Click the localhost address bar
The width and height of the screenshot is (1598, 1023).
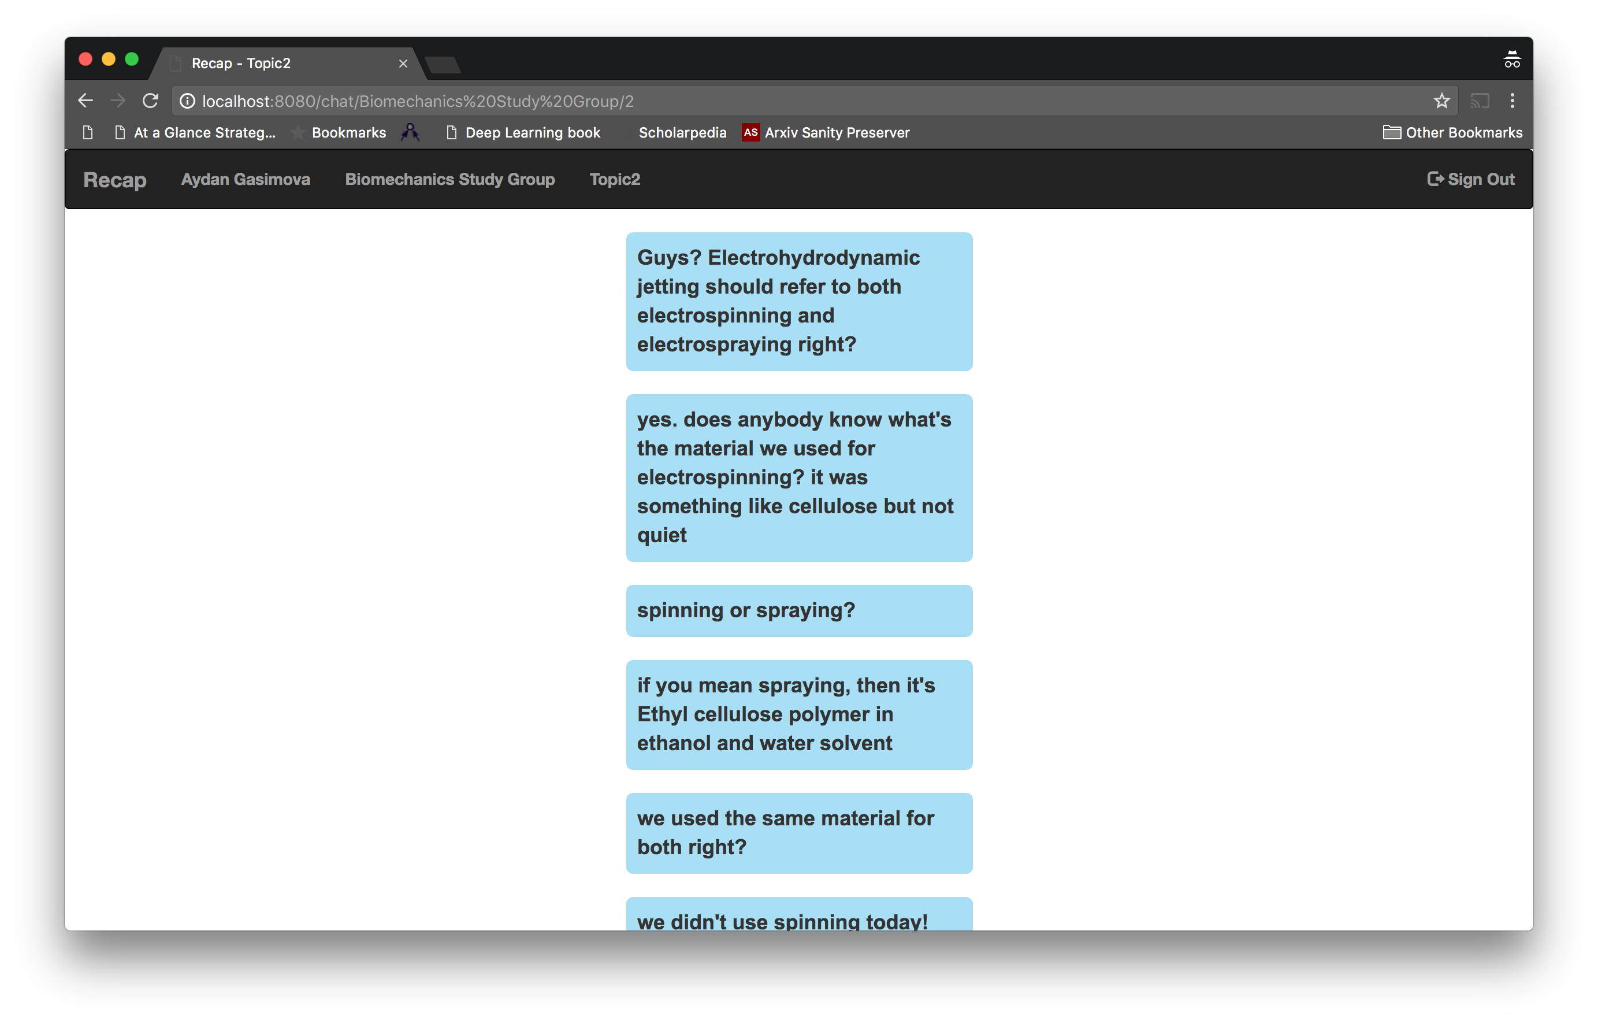[x=797, y=101]
